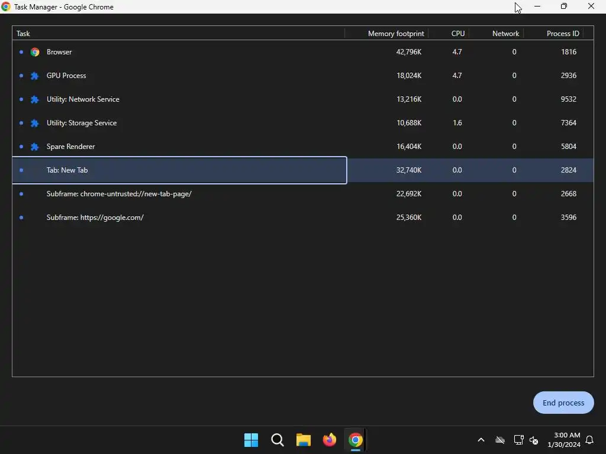Select the Tab: New Tab task
The width and height of the screenshot is (606, 454).
pyautogui.click(x=67, y=170)
